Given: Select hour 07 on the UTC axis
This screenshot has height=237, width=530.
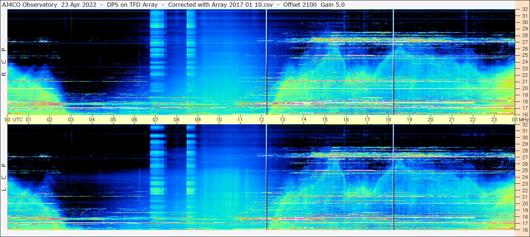Looking at the screenshot, I should tap(156, 120).
